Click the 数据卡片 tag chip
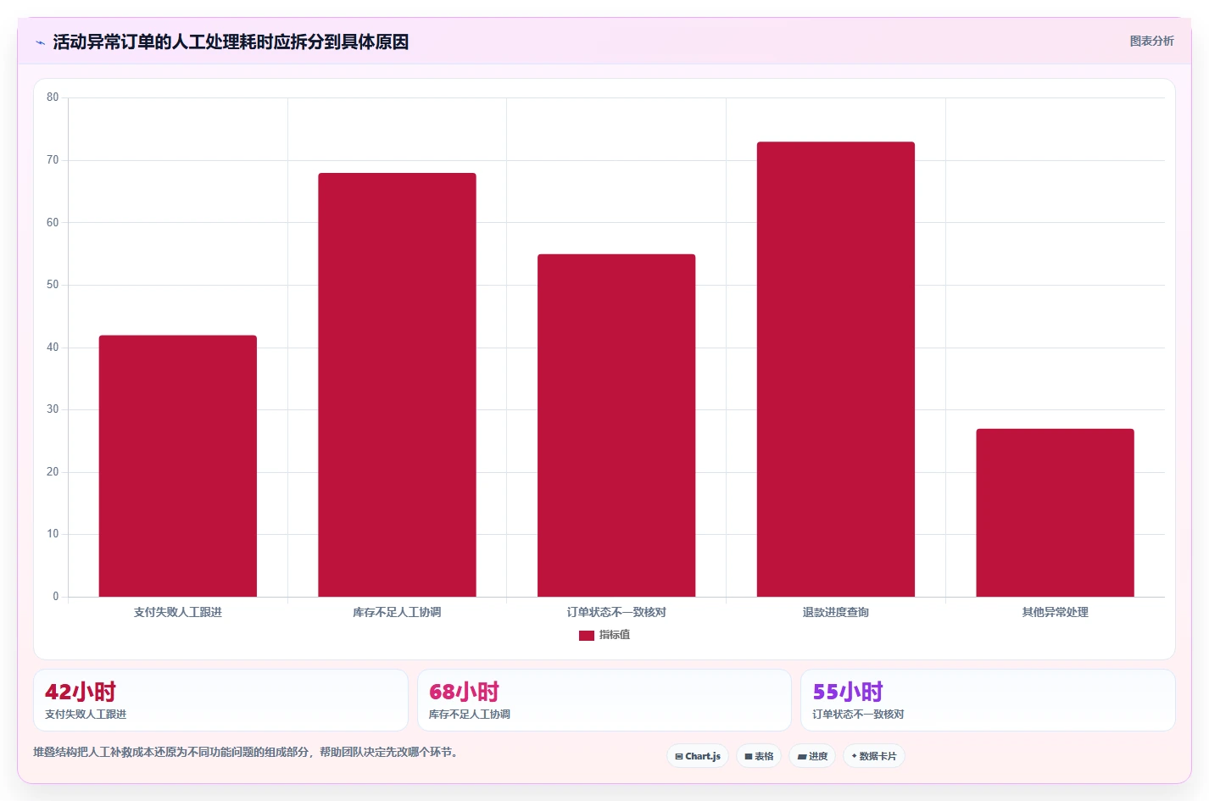This screenshot has height=801, width=1209. 874,756
